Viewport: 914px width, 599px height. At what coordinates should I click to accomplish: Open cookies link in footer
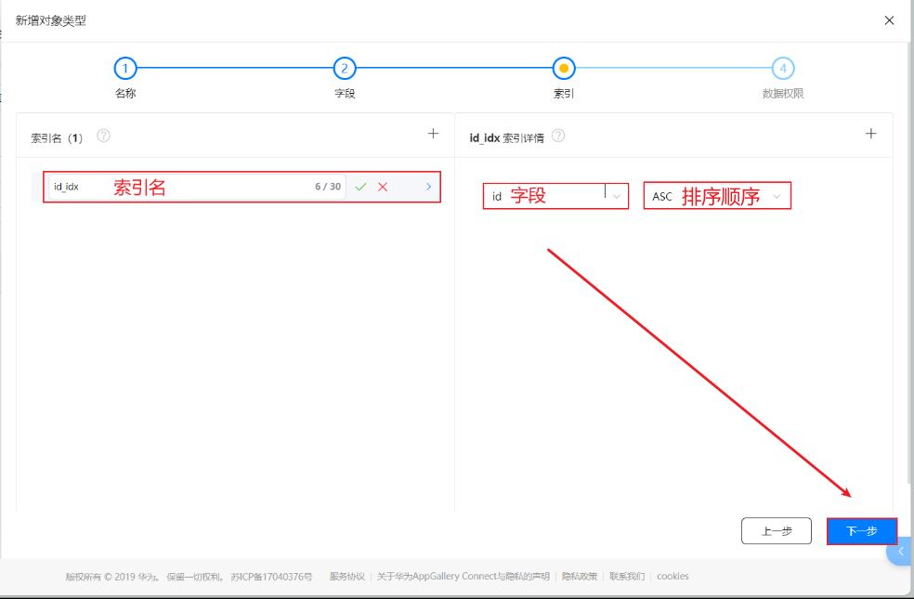(x=672, y=577)
